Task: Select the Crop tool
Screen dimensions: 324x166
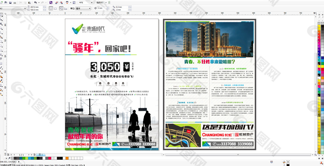Action: click(x=1, y=24)
